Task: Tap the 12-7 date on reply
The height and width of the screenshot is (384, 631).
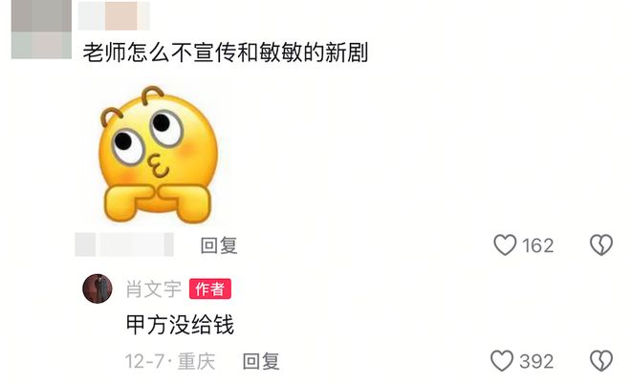Action: (x=144, y=361)
